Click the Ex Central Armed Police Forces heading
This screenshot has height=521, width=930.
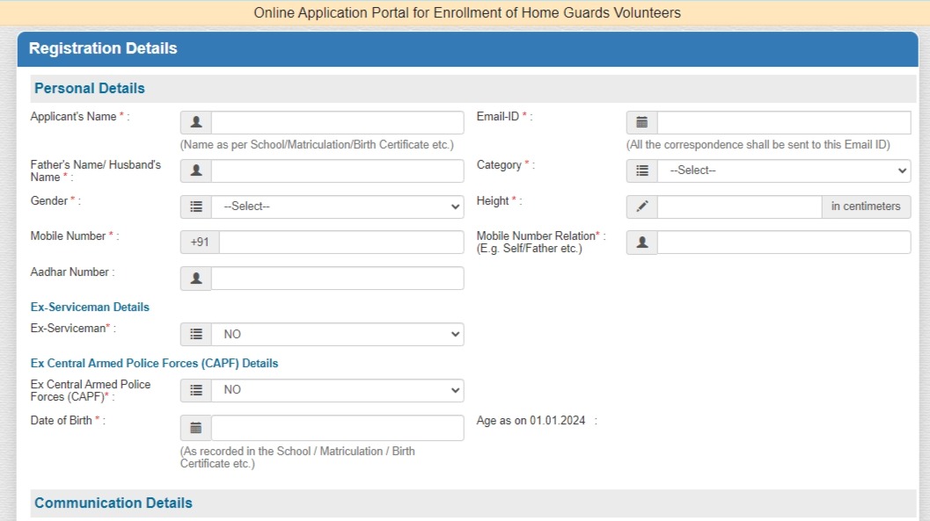[155, 363]
